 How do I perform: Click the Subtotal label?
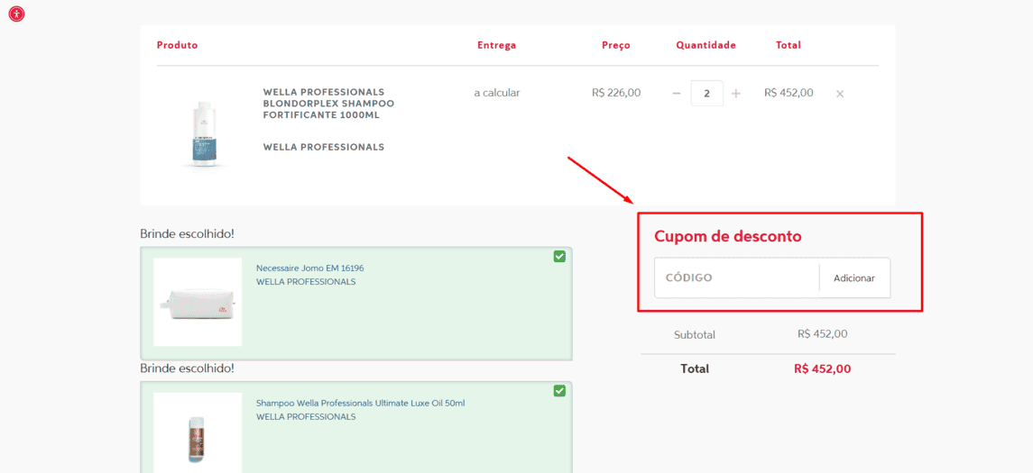[x=695, y=335]
